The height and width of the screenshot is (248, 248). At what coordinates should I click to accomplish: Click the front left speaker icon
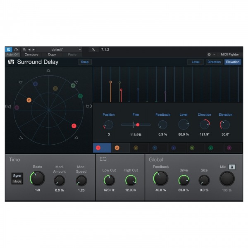click(21, 82)
